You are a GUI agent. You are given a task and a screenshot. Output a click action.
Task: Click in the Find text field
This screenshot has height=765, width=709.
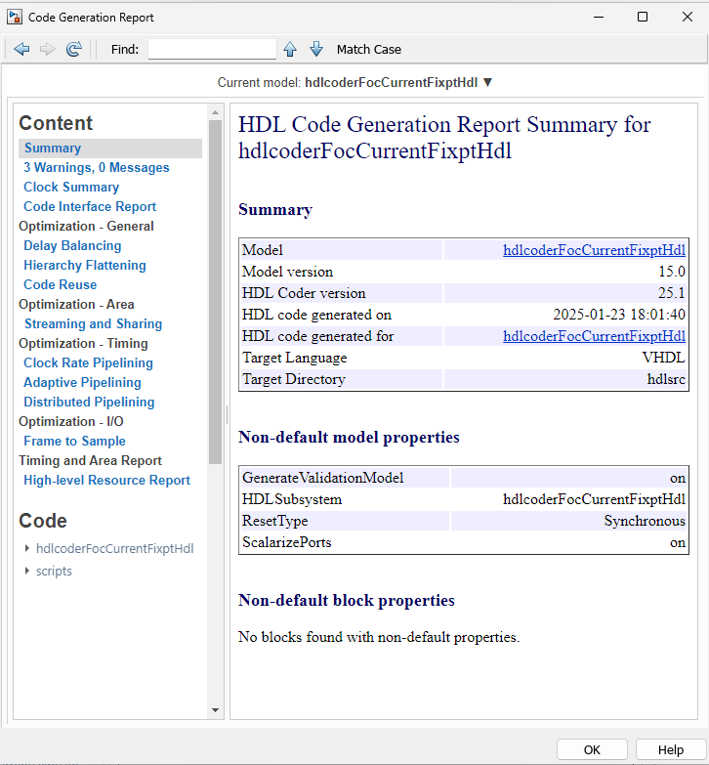[212, 49]
